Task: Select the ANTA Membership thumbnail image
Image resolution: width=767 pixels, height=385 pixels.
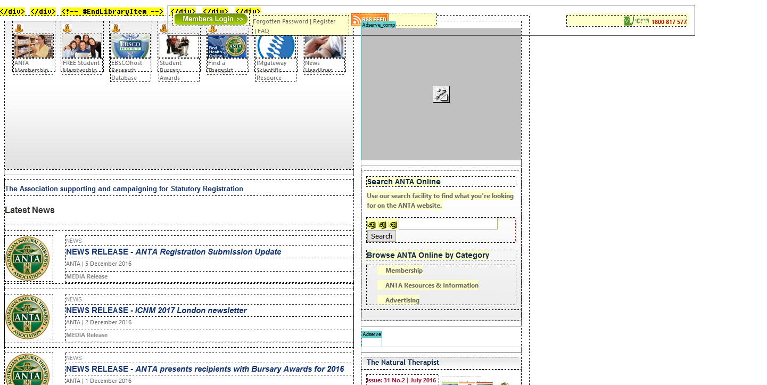Action: tap(34, 46)
